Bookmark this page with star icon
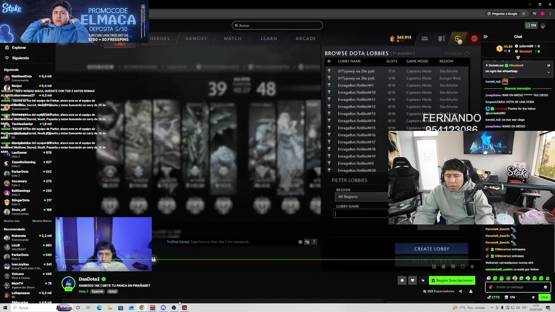This screenshot has width=555, height=312. 523,13
